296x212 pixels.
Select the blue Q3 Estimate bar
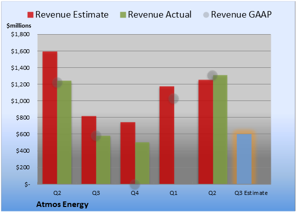244,159
